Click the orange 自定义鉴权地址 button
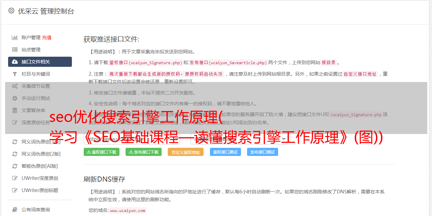Screen dimensions: 432x216 pyautogui.click(x=186, y=152)
